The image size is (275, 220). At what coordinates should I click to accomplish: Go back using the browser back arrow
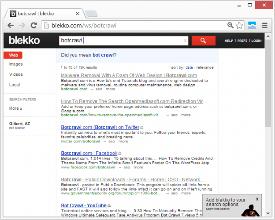11,26
